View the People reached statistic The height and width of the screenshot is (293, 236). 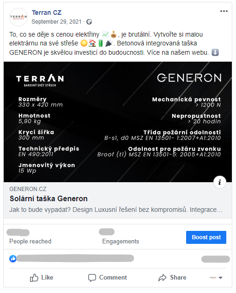coord(30,237)
